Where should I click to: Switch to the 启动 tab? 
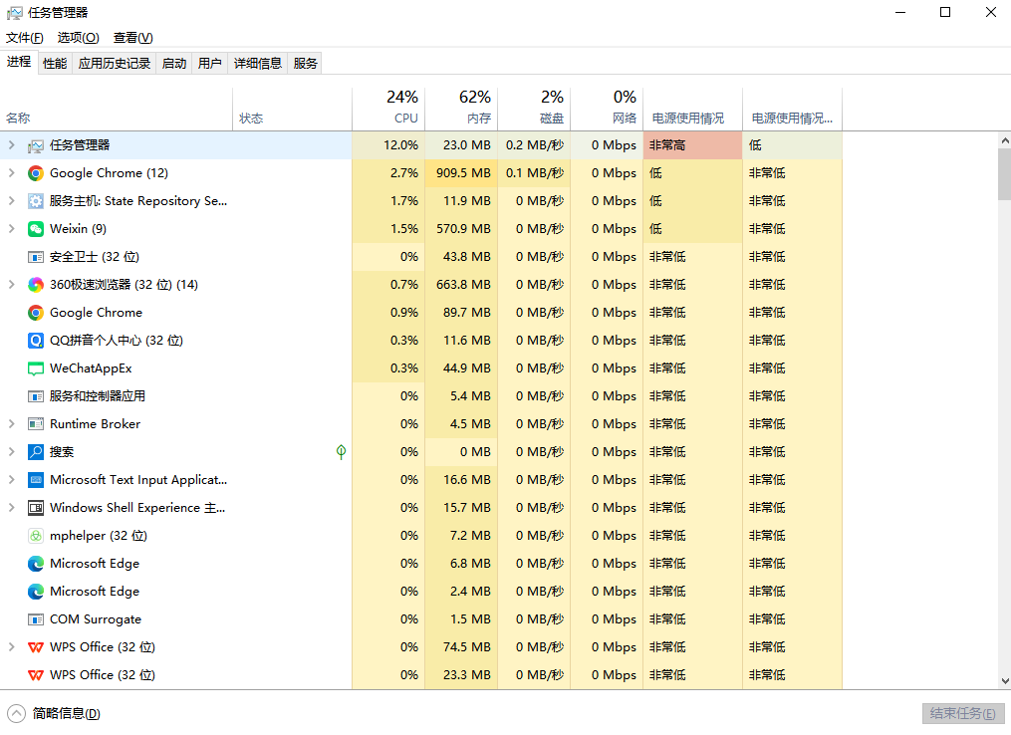pyautogui.click(x=174, y=63)
